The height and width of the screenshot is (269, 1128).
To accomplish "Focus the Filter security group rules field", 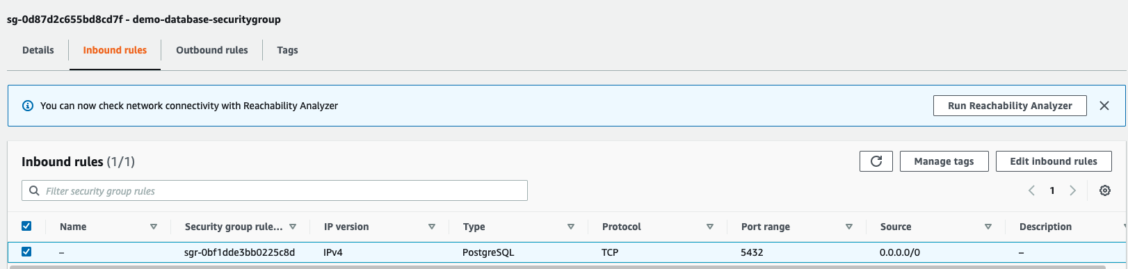I will [x=275, y=190].
